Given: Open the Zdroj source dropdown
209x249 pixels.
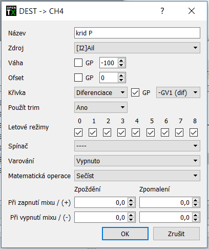Looking at the screenshot, I should pos(137,48).
